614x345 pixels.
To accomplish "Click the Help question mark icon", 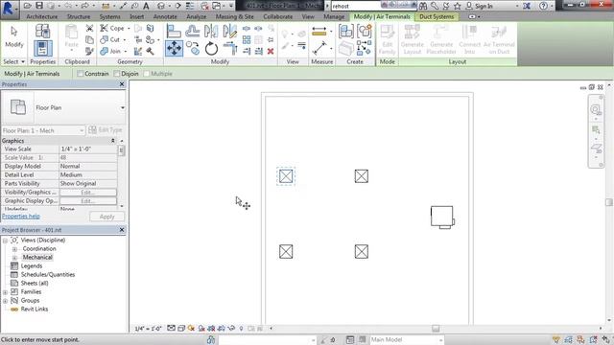I will coord(543,6).
